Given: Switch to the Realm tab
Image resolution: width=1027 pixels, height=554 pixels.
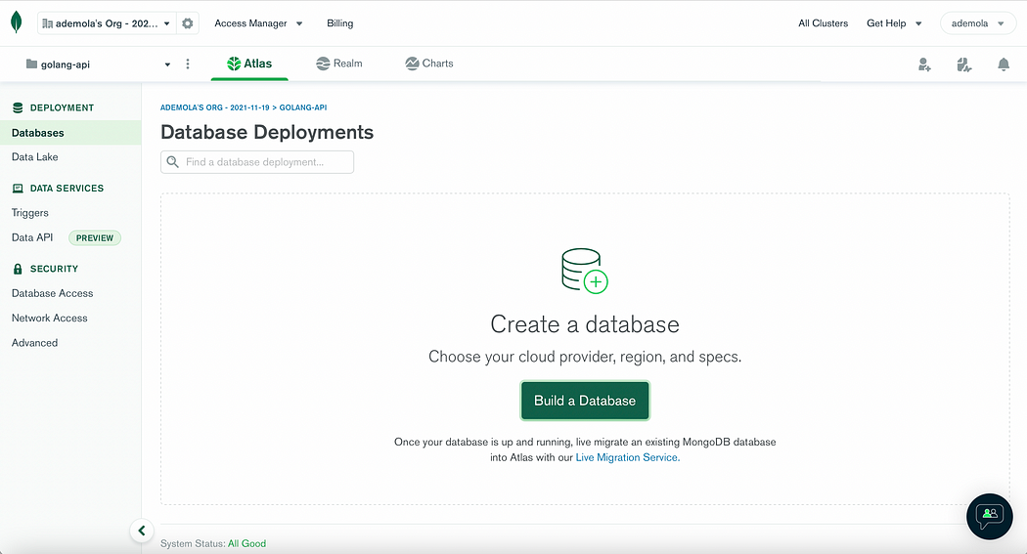Looking at the screenshot, I should 339,64.
